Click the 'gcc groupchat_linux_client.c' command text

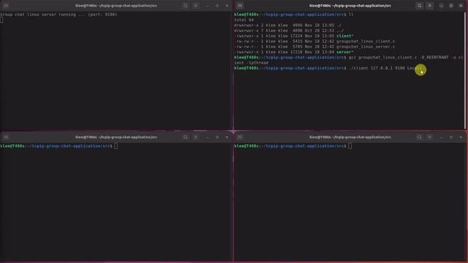(382, 57)
